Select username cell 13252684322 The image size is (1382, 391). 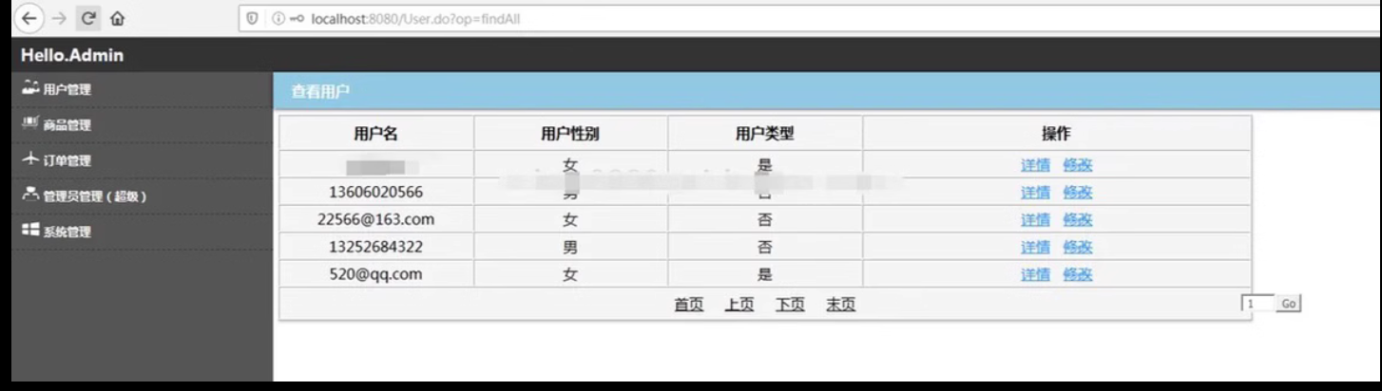[375, 247]
